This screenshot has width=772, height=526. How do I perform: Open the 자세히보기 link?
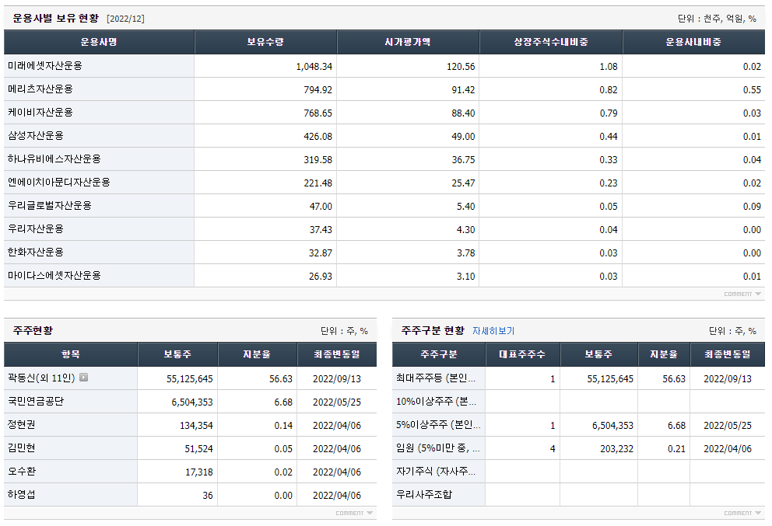tap(493, 331)
